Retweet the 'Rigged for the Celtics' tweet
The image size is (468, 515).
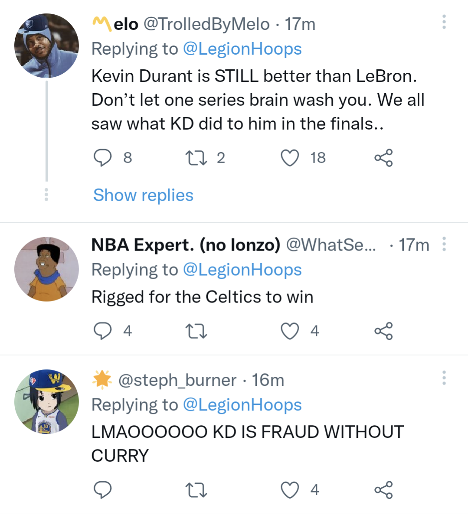point(196,331)
